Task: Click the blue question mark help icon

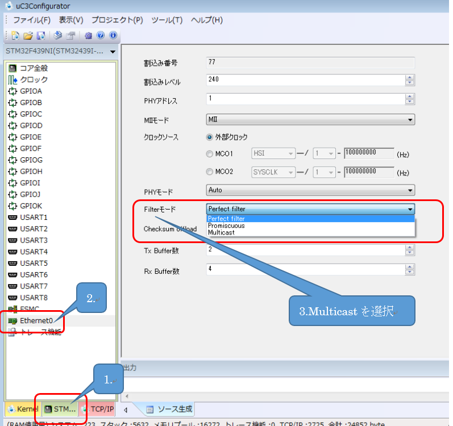Action: coord(101,36)
